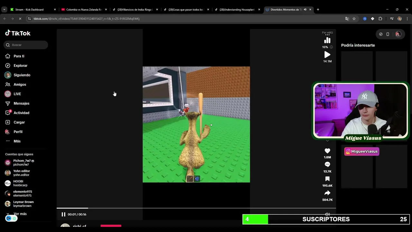412x232 pixels.
Task: Click the vidIQ play count icon 14.1M
Action: (327, 55)
